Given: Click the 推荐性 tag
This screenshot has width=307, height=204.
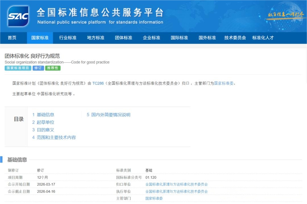Looking at the screenshot, I should pos(53,68).
